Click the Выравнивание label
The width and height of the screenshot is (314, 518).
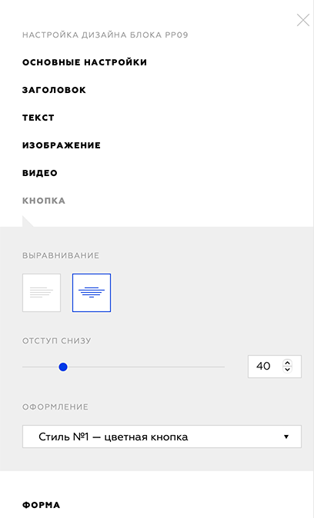click(x=61, y=256)
